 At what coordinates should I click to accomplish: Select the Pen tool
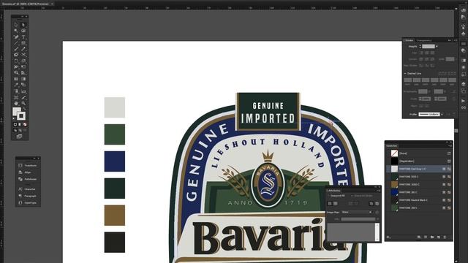point(16,37)
